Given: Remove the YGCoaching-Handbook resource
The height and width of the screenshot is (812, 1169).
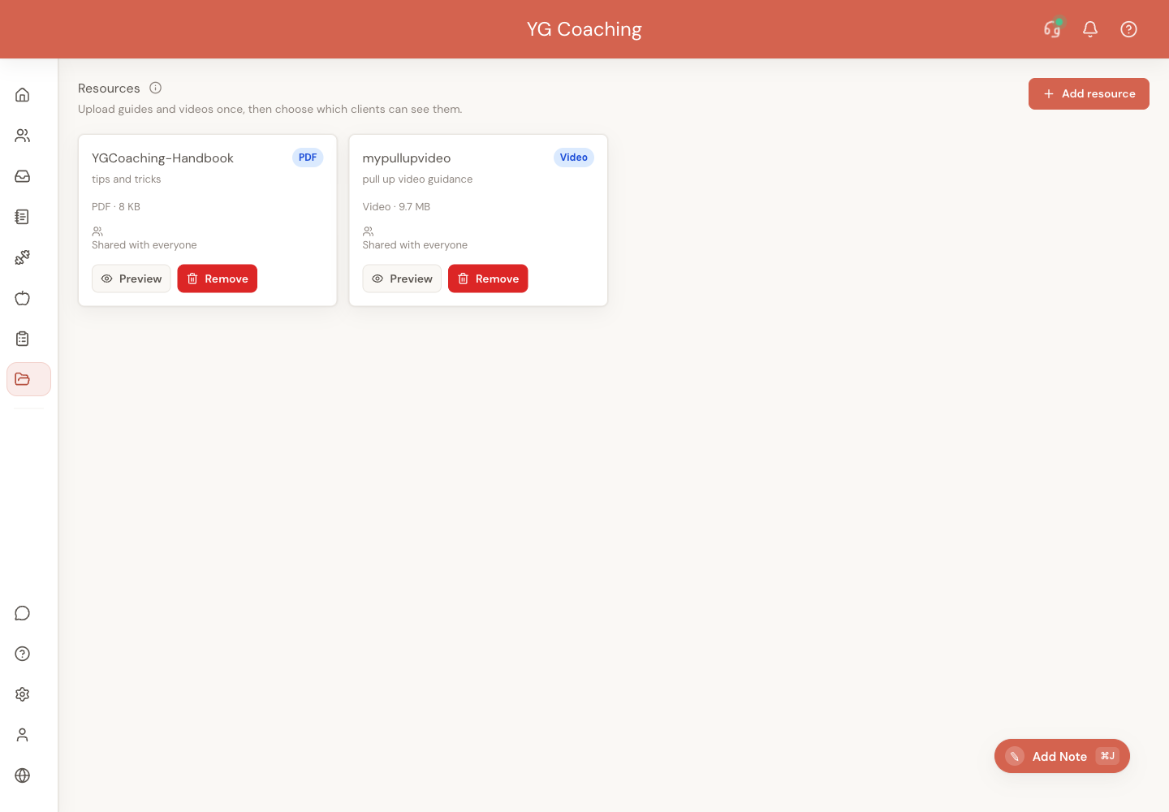Looking at the screenshot, I should coord(218,279).
